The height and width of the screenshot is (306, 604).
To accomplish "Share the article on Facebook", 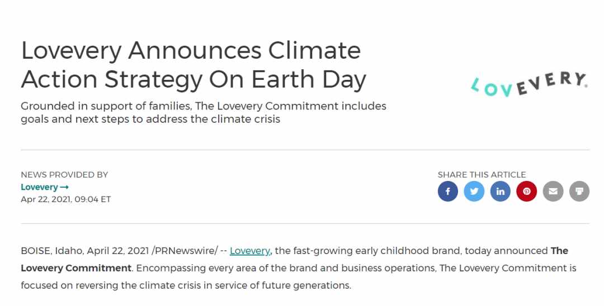I will [x=447, y=192].
